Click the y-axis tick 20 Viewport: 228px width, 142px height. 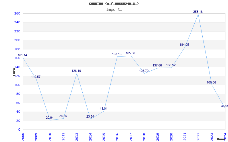coord(18,121)
